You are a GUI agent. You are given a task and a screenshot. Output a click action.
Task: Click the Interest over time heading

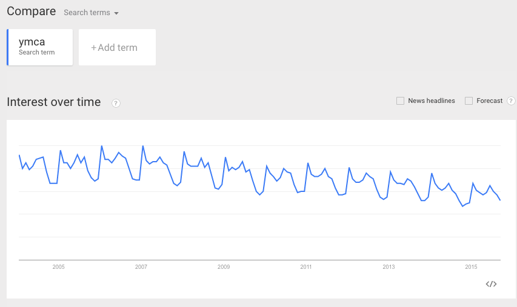click(x=54, y=102)
